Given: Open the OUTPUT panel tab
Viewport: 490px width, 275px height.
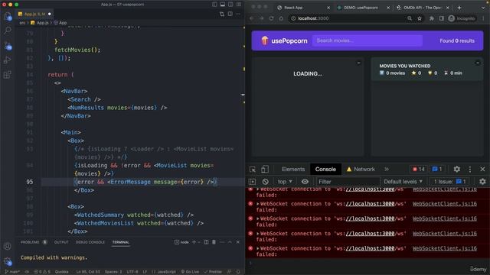Looking at the screenshot, I should [x=61, y=242].
